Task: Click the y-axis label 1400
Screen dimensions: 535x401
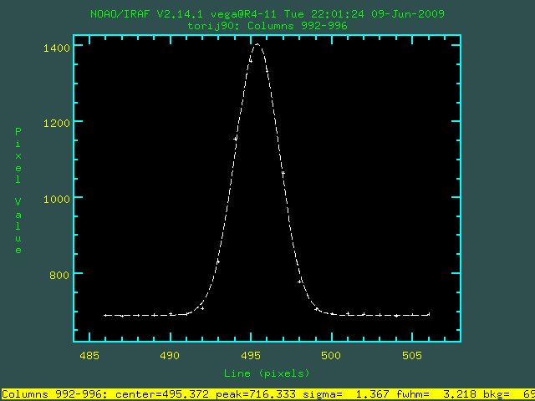Action: [x=56, y=48]
